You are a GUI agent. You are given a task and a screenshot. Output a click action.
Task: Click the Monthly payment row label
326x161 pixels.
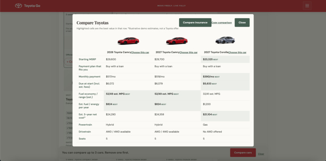click(89, 77)
